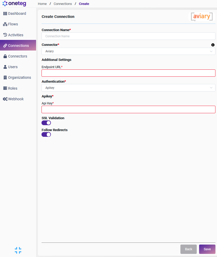
Task: Click the Connectors lock icon
Action: (5, 56)
